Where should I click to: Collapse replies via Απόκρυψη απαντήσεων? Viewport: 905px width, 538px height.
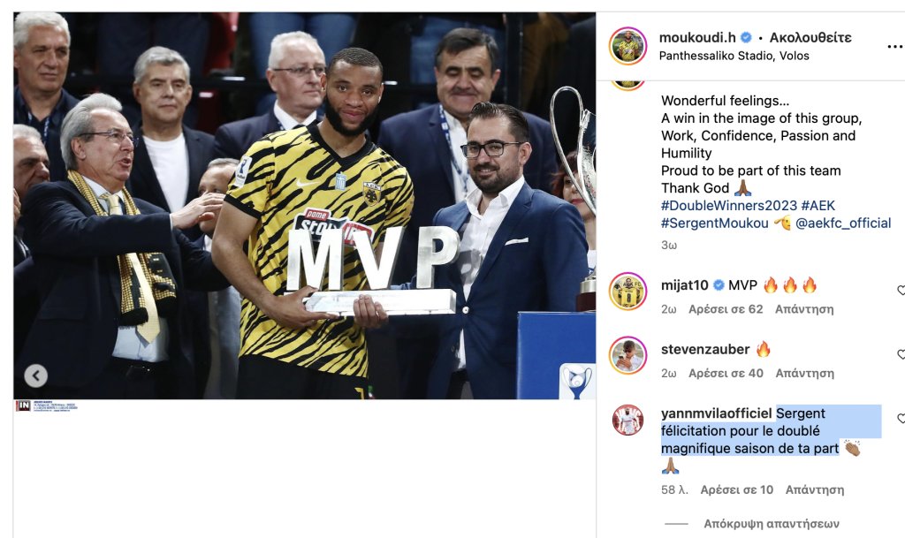tap(771, 524)
